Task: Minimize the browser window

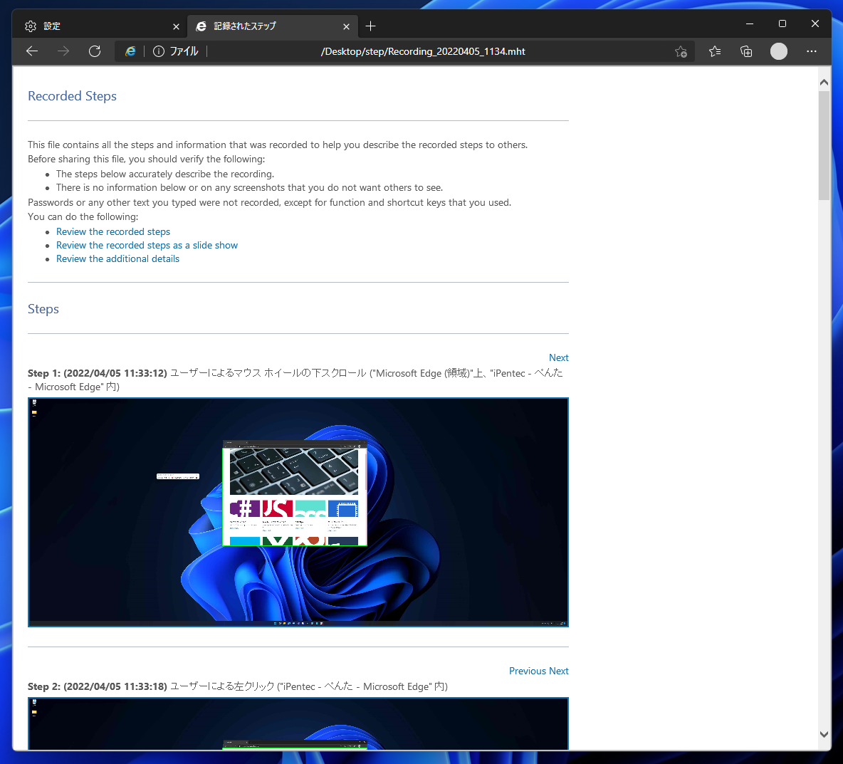Action: pos(750,23)
